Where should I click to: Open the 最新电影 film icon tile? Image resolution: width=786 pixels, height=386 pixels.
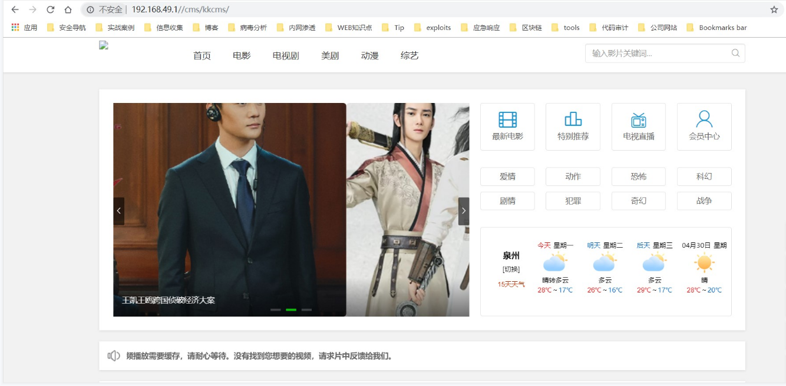[x=507, y=127]
